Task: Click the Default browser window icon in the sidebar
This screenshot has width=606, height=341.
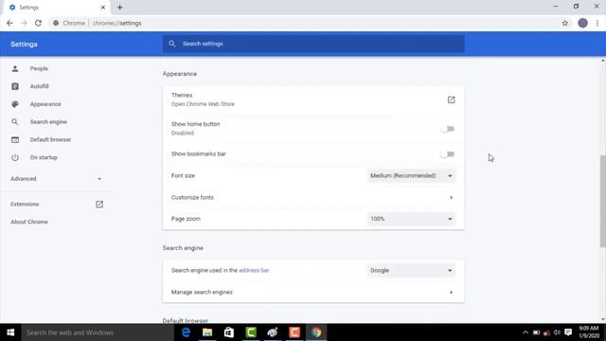Action: (15, 139)
